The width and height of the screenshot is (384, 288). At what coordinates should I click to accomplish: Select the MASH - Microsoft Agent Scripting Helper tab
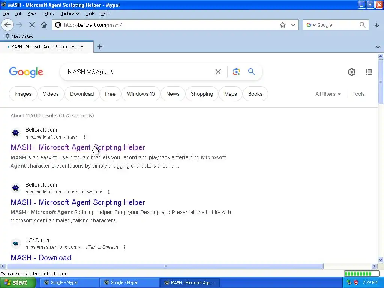(47, 47)
